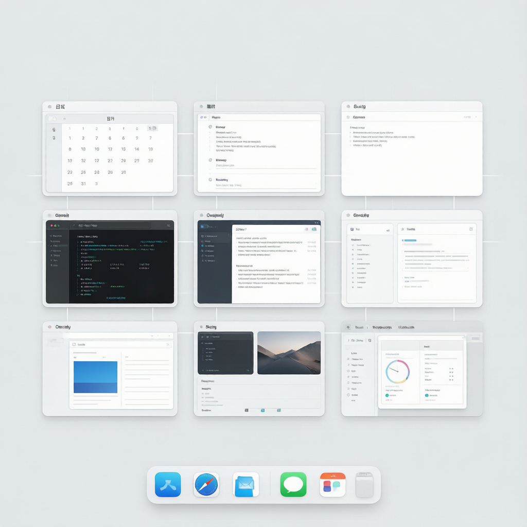The image size is (527, 527).
Task: Toggle the second circular checkbox in the reminders list window
Action: point(210,160)
